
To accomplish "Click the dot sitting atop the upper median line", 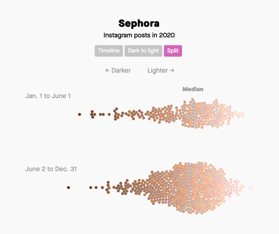I will (193, 99).
